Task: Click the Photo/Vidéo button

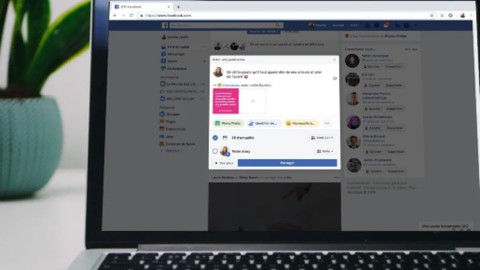Action: [x=228, y=124]
